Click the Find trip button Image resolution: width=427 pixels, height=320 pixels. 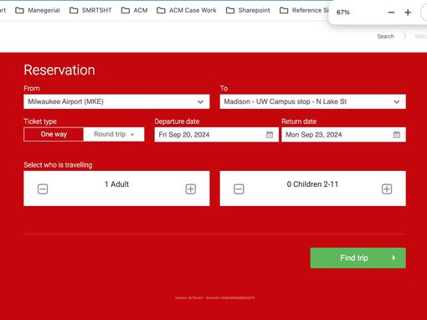point(358,258)
